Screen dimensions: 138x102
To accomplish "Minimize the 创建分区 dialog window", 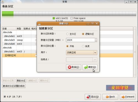I will 88,24.
